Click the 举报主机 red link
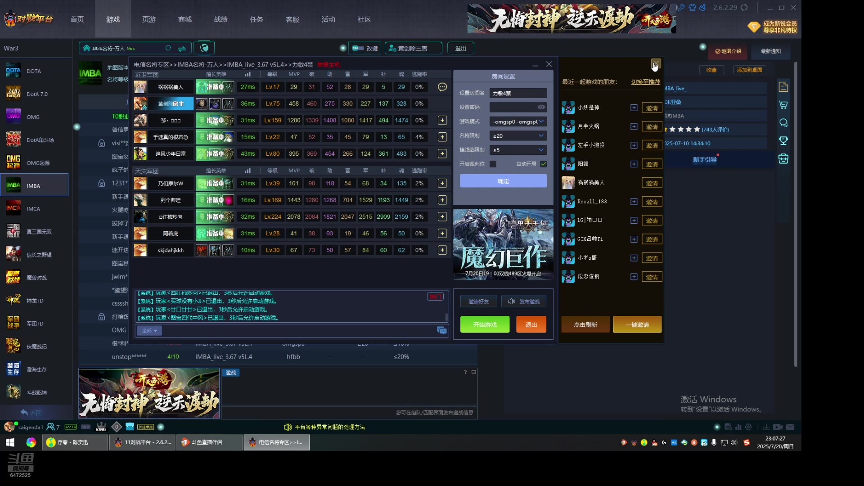The height and width of the screenshot is (486, 864). tap(328, 65)
